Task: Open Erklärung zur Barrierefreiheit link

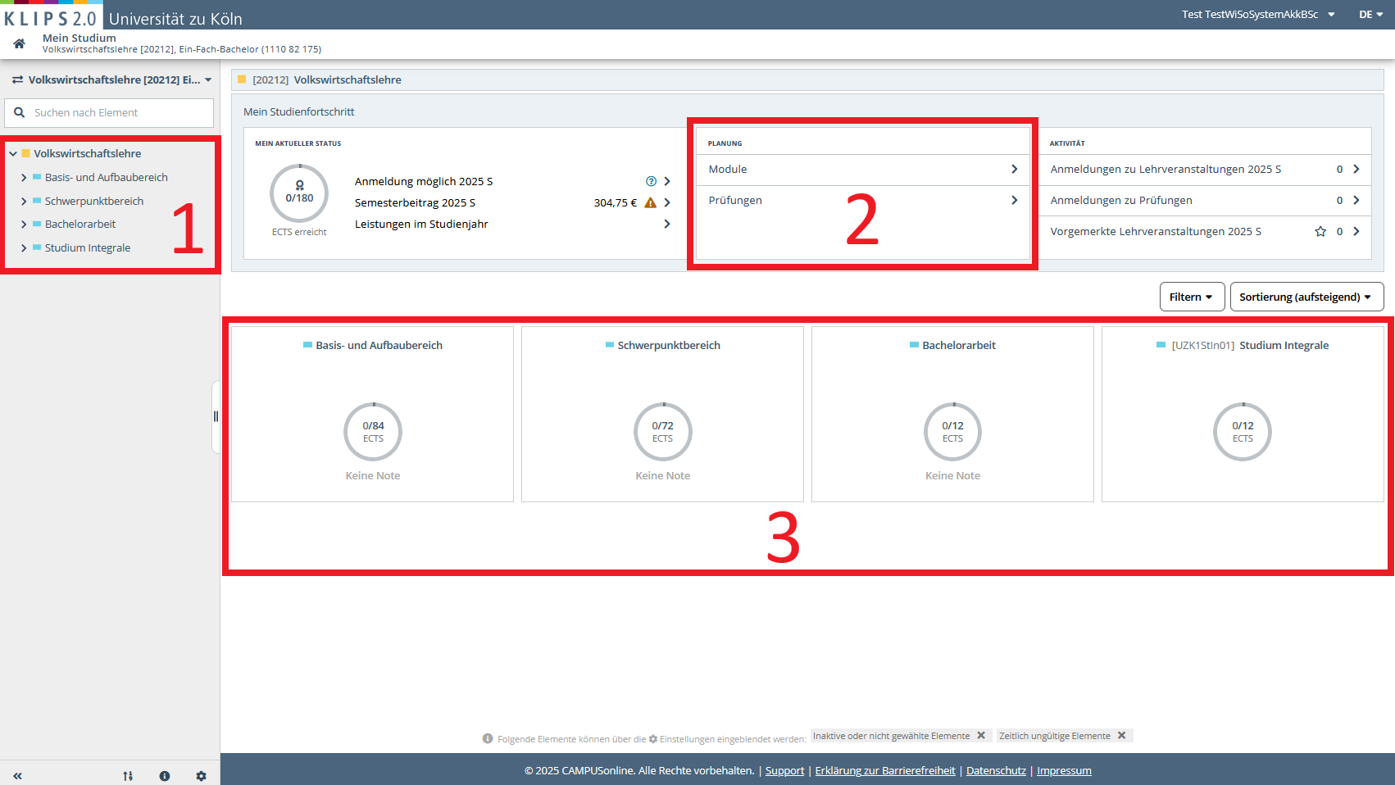Action: [x=885, y=770]
